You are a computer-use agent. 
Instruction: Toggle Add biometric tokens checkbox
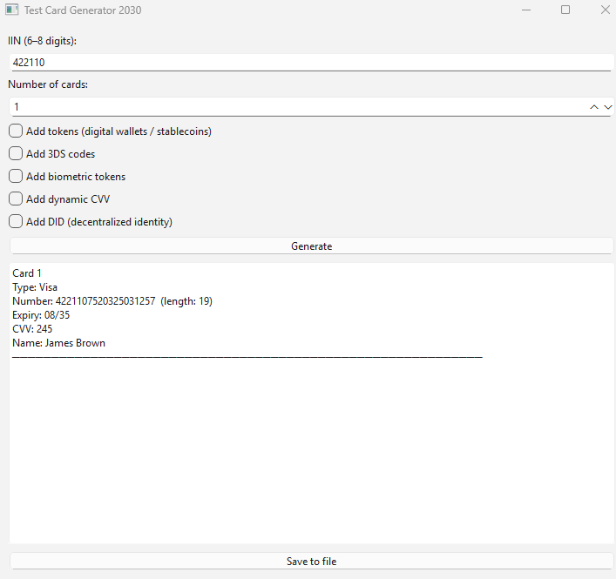click(17, 177)
